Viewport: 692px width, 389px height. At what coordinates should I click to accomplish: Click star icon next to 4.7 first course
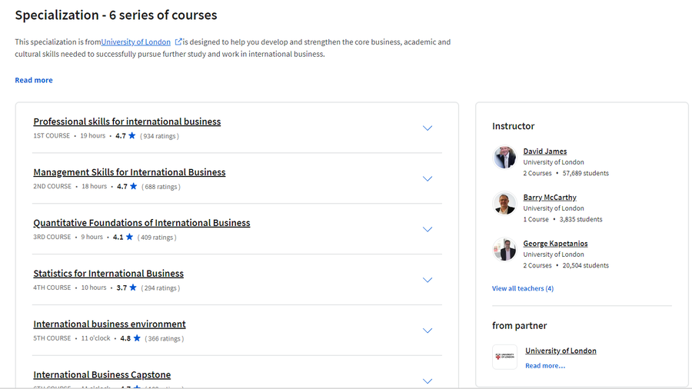tap(132, 136)
